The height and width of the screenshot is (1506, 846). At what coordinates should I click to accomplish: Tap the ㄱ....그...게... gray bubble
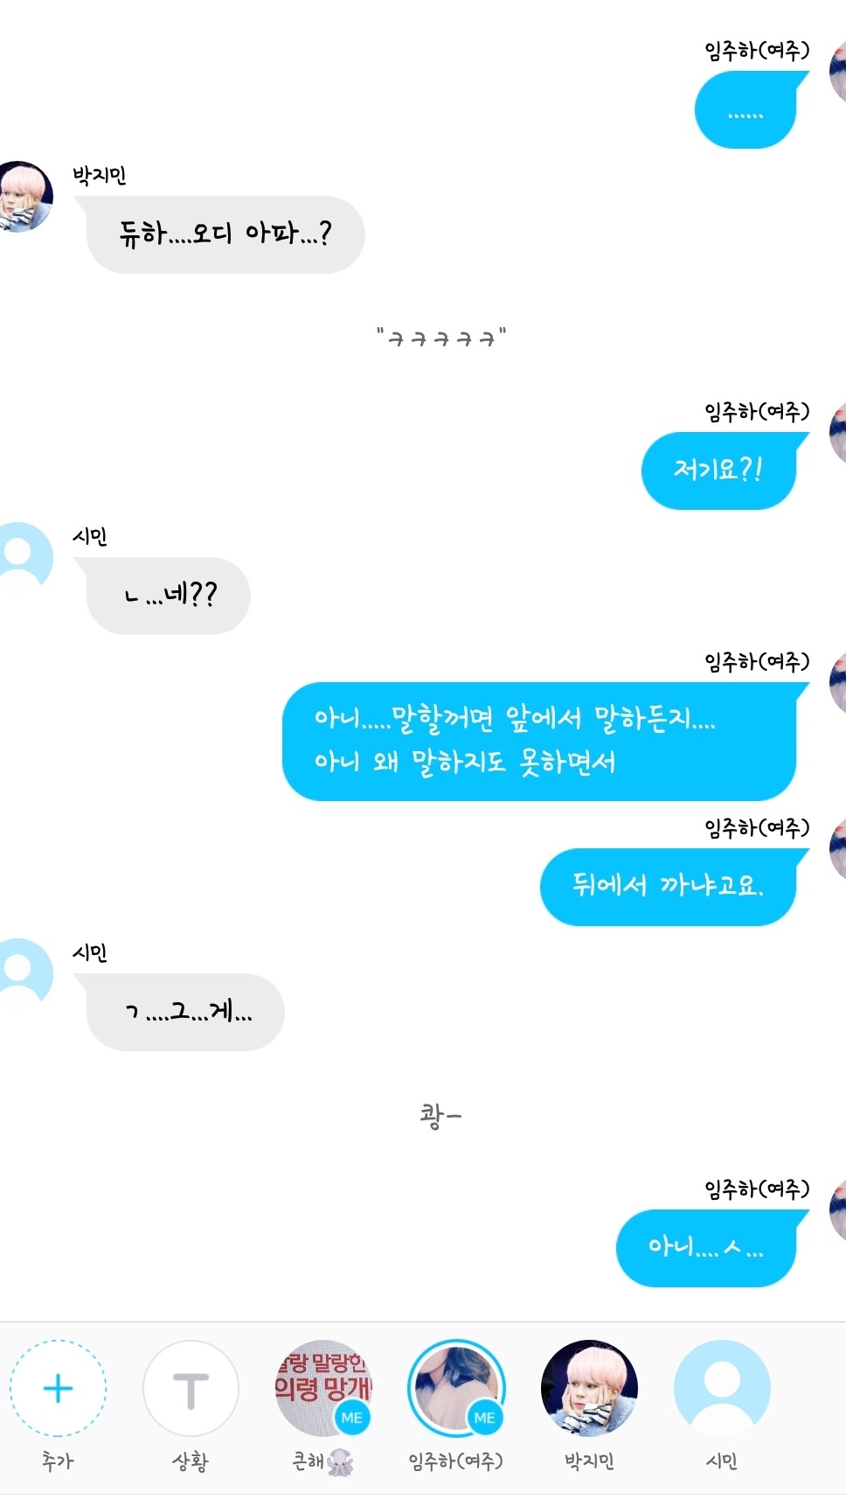click(x=184, y=1012)
